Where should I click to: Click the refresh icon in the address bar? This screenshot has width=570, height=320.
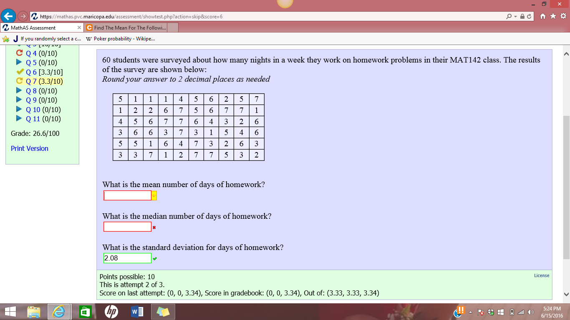coord(528,16)
